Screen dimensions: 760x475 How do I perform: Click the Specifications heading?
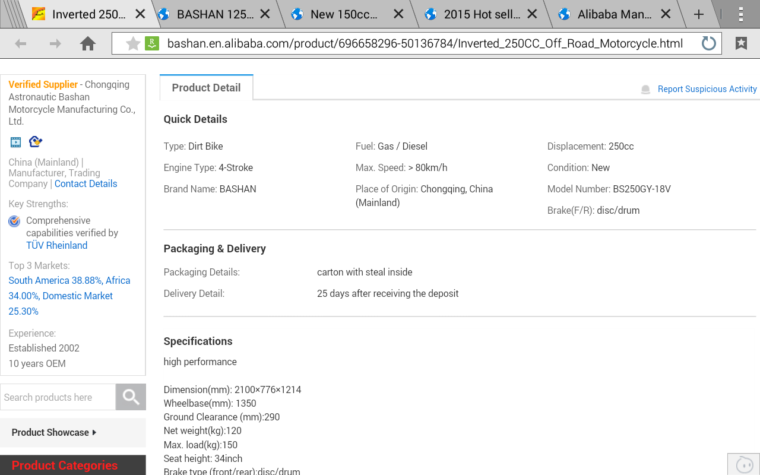point(198,341)
